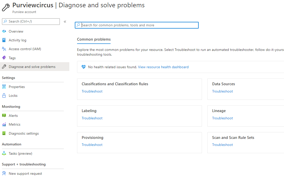Click the Activity log book icon
Image resolution: width=284 pixels, height=179 pixels.
coord(4,40)
